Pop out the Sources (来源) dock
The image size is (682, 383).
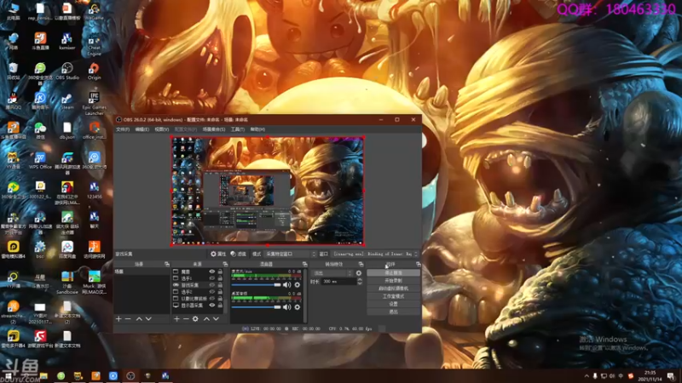tap(225, 264)
